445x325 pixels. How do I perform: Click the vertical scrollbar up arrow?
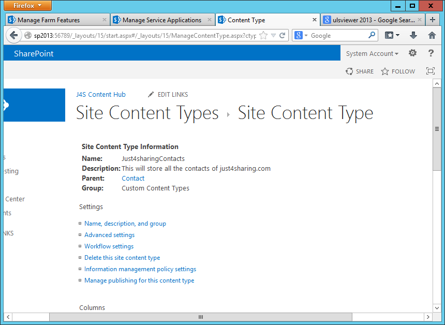(437, 83)
